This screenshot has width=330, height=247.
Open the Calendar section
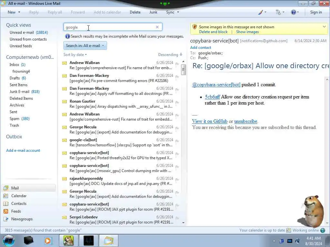[19, 196]
